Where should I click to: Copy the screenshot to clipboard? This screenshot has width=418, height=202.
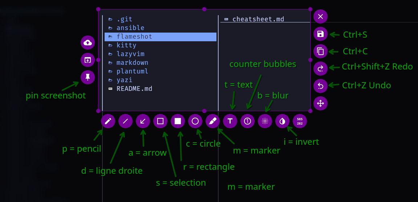click(x=320, y=51)
